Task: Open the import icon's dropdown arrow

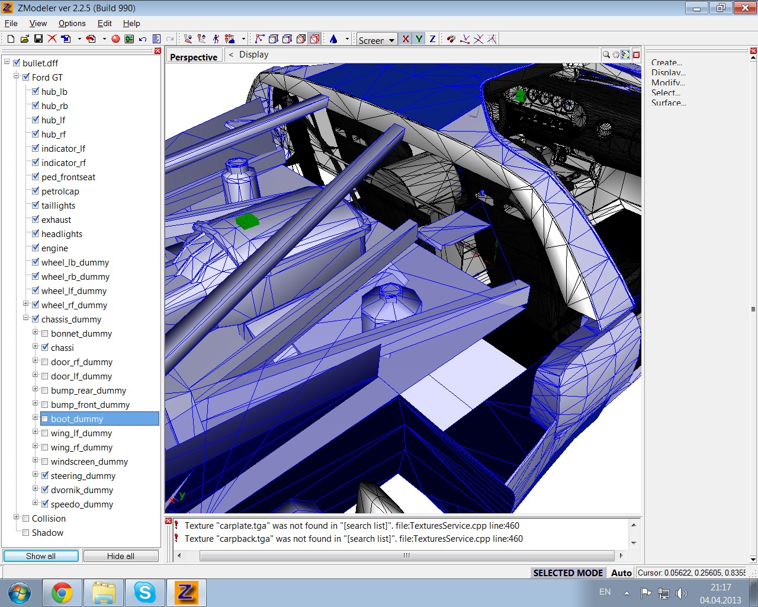Action: click(x=79, y=39)
